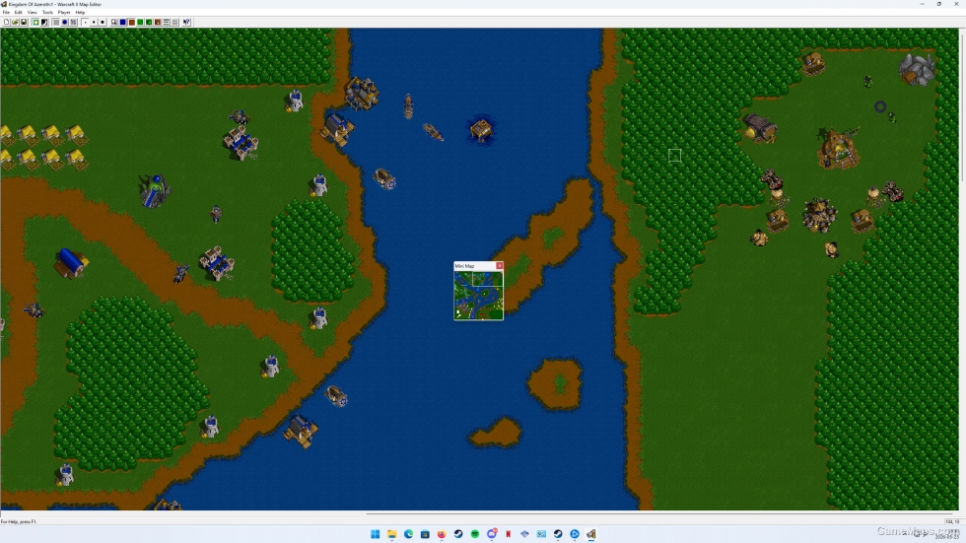Open the Tools menu

(47, 12)
